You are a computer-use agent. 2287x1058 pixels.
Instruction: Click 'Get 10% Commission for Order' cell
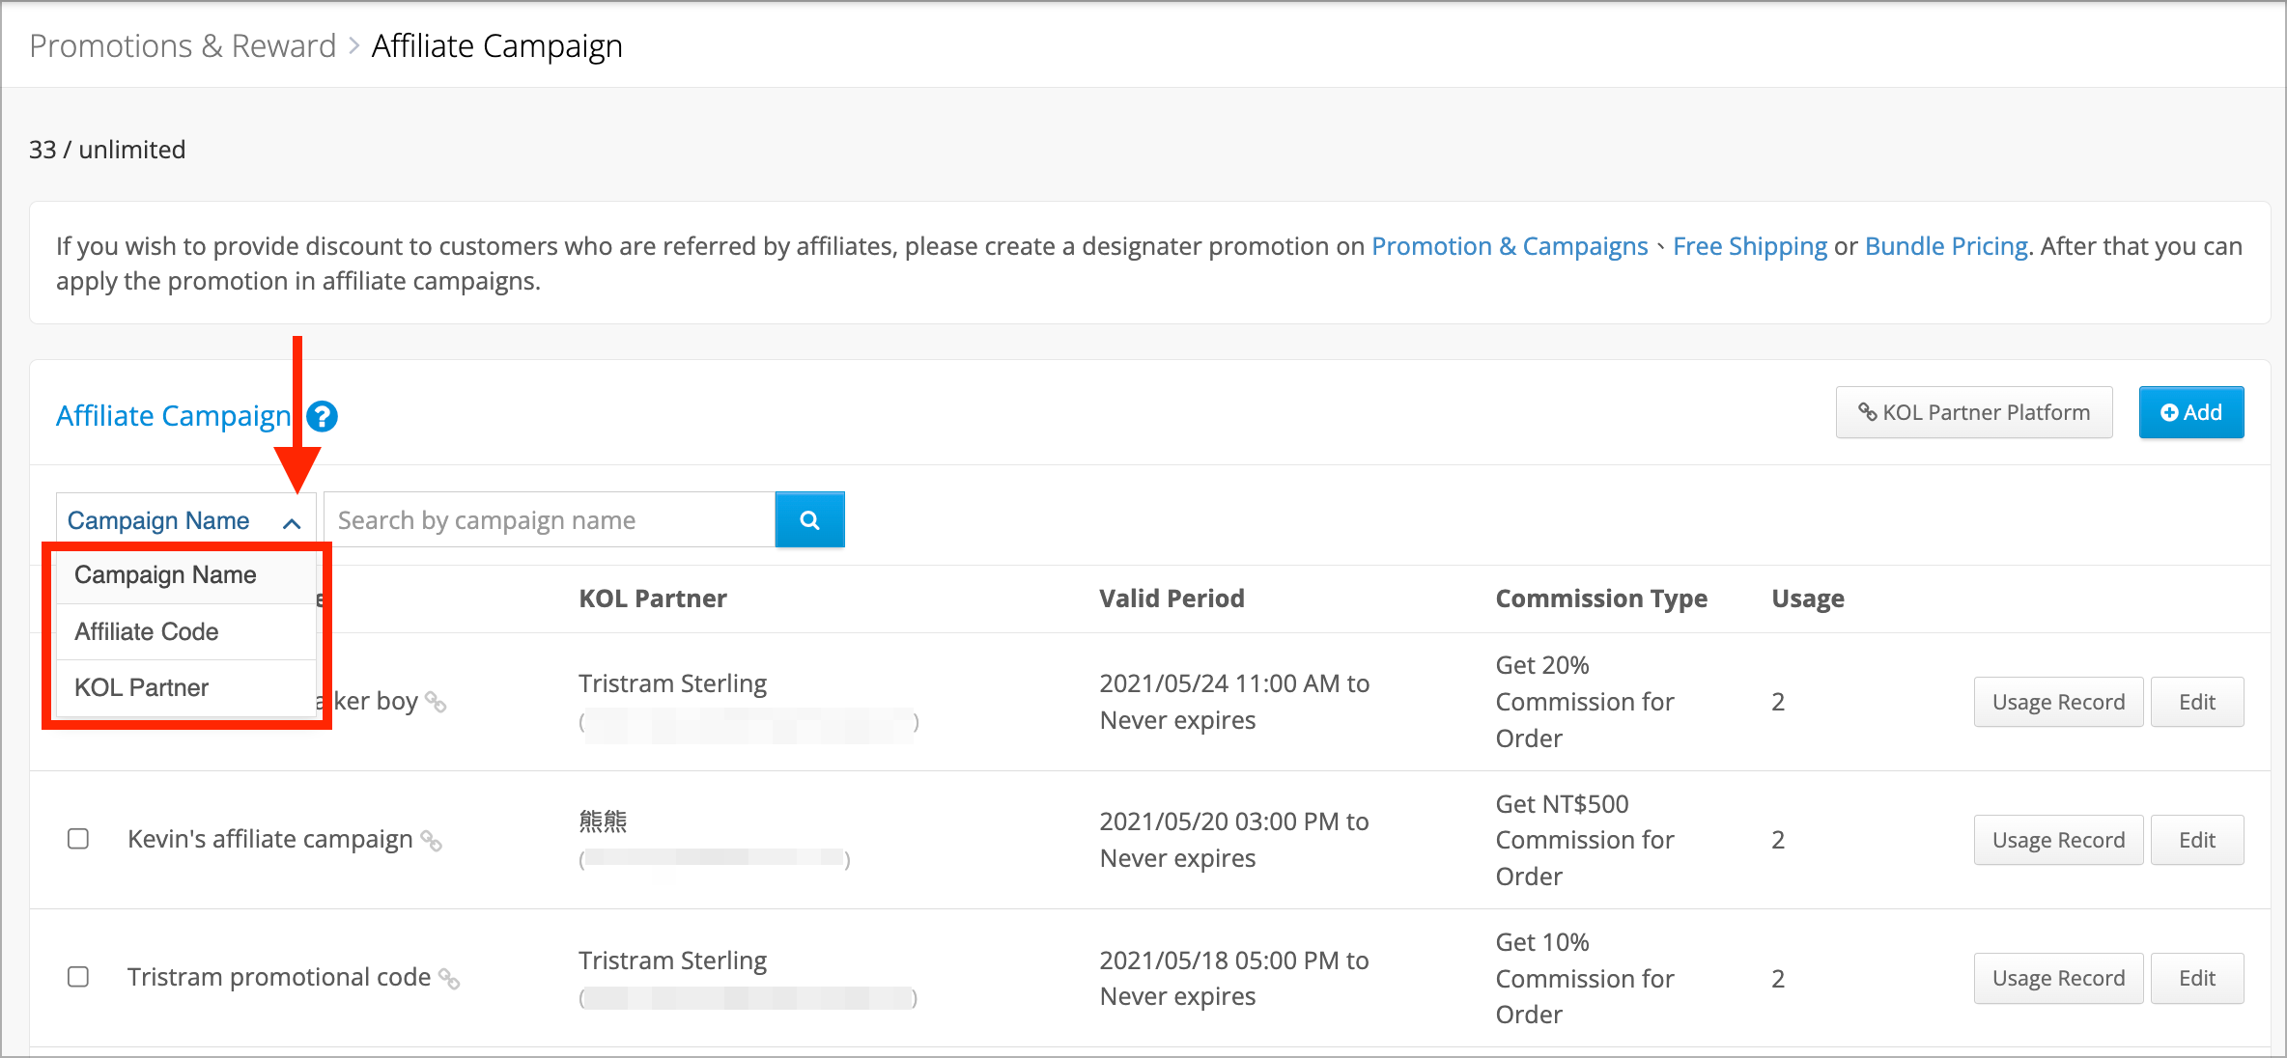pos(1585,978)
